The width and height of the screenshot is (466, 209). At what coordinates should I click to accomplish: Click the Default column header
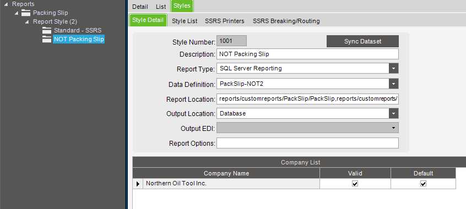pos(423,173)
